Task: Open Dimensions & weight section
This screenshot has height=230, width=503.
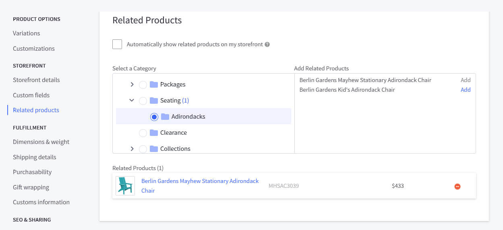Action: pyautogui.click(x=41, y=142)
